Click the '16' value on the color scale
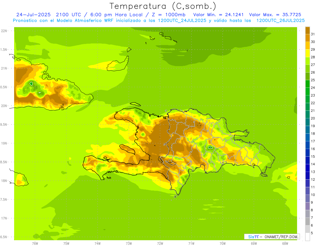This screenshot has width=320, height=247. tap(313, 149)
